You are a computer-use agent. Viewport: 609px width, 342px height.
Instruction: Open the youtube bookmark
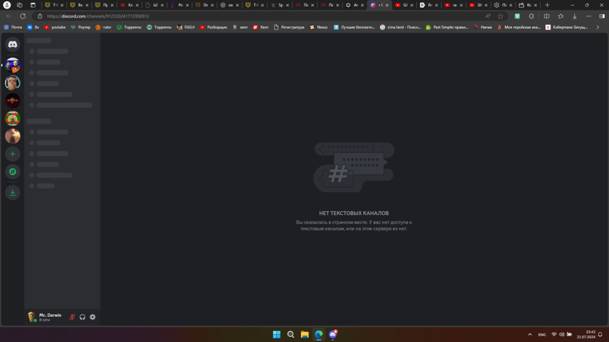55,27
